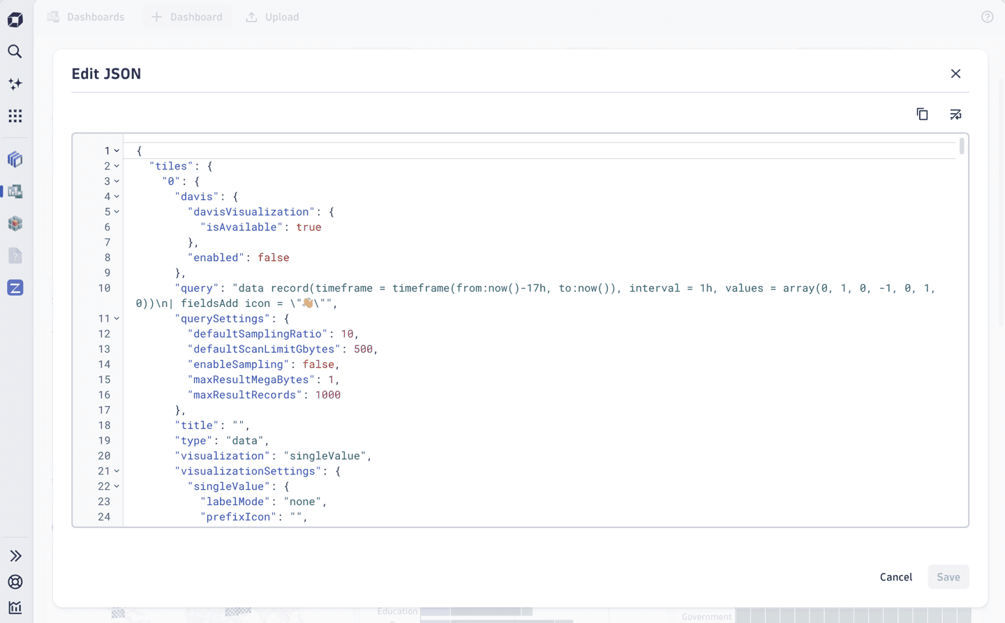Click the "title": "" line
This screenshot has width=1005, height=623.
coord(212,425)
